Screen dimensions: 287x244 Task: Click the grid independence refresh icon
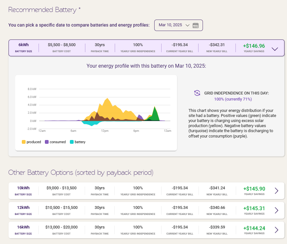point(197,93)
